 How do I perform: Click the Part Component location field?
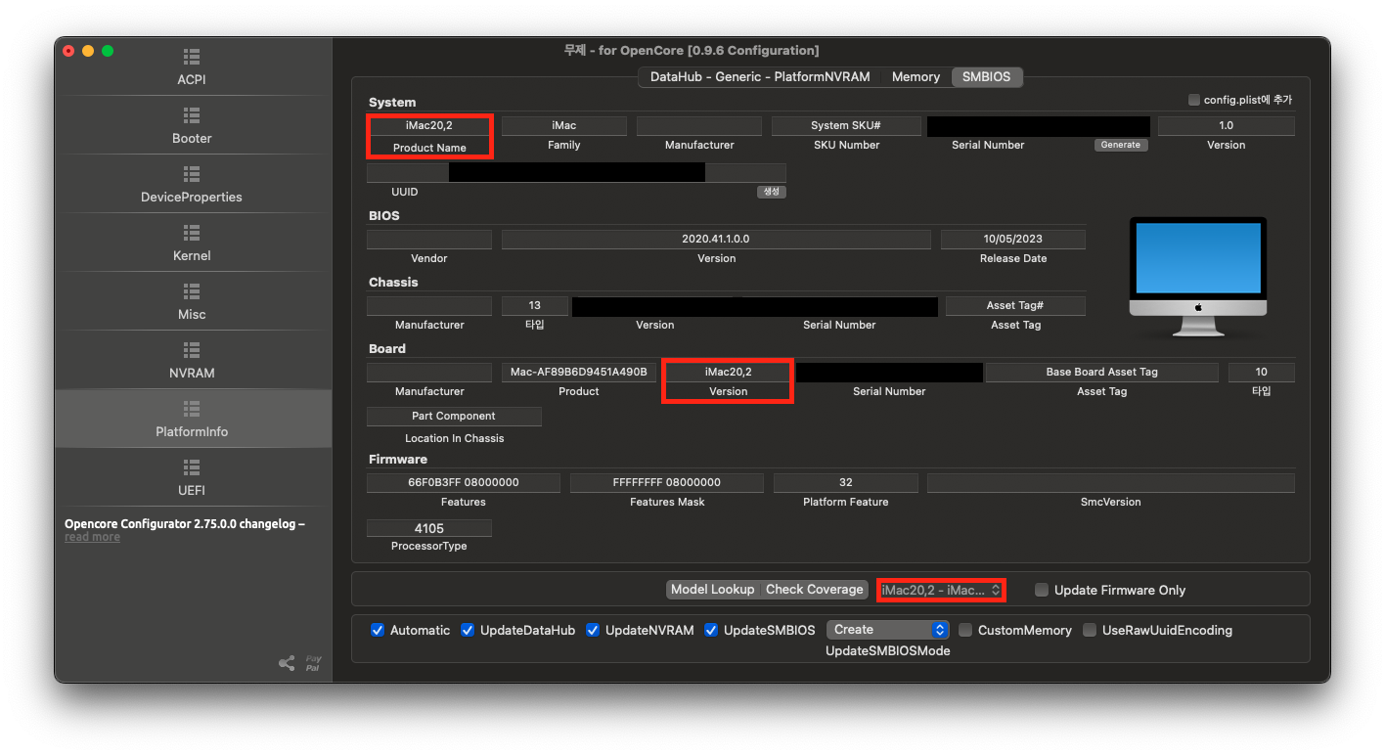pyautogui.click(x=454, y=416)
